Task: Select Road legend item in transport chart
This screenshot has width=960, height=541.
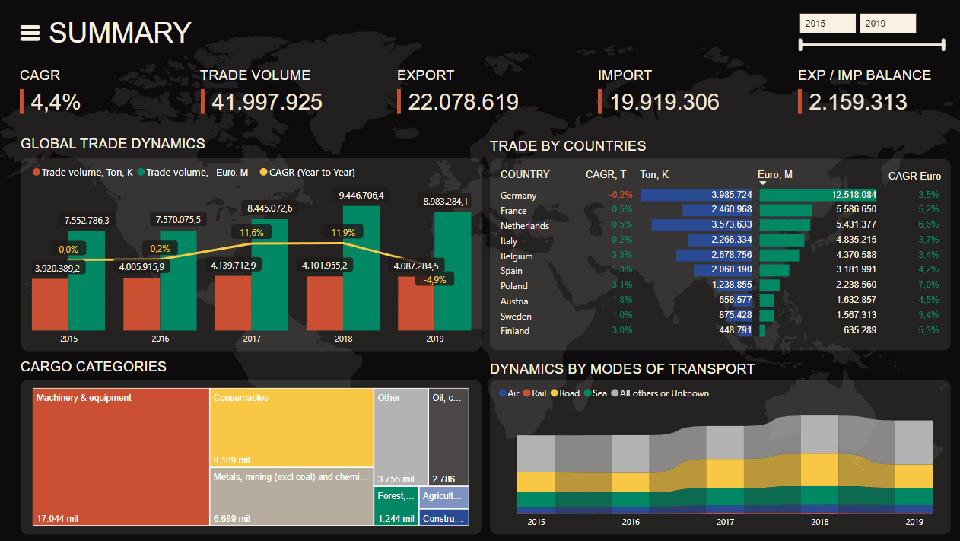Action: [x=564, y=393]
